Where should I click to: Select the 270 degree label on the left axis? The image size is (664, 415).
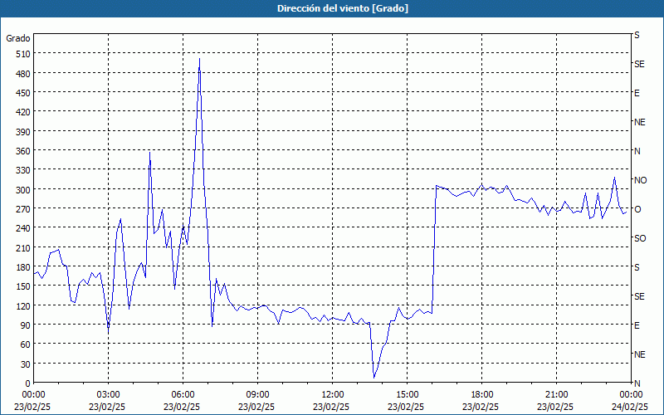21,208
